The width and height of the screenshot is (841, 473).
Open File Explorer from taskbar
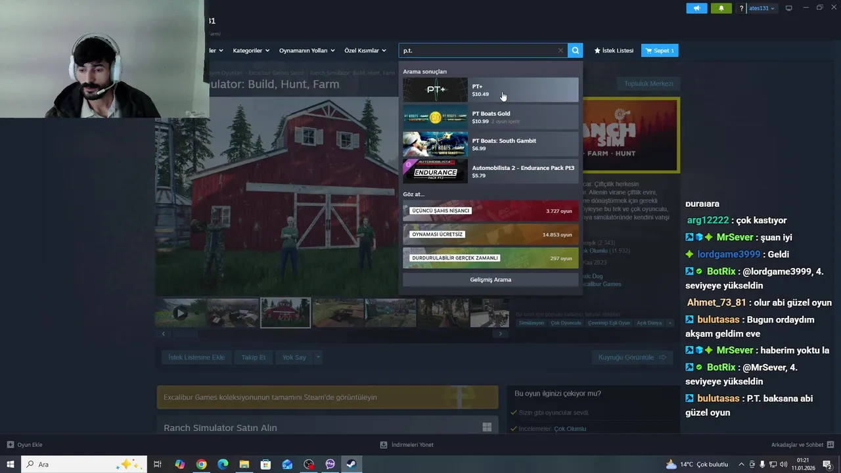click(244, 464)
